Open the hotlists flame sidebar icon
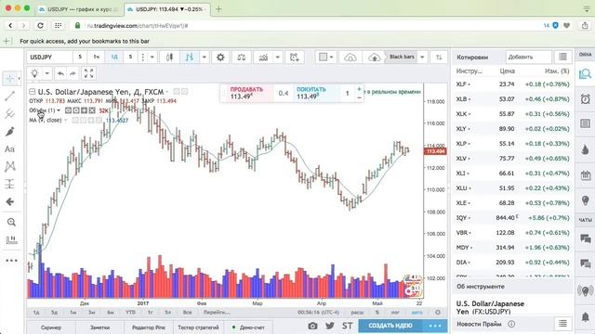The height and width of the screenshot is (334, 595). 585,149
